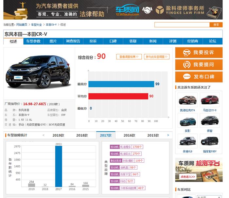Click the search input field
Image resolution: width=229 pixels, height=198 pixels.
click(182, 25)
